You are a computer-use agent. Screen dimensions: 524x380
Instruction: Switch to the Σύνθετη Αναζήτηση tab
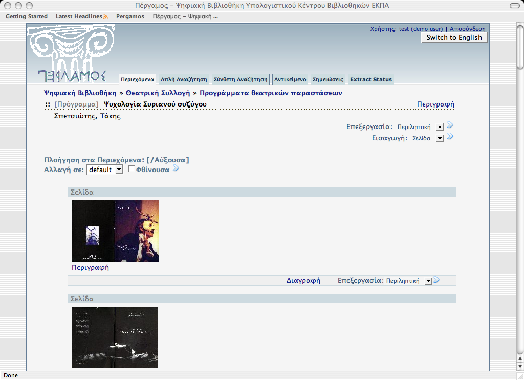coord(241,79)
